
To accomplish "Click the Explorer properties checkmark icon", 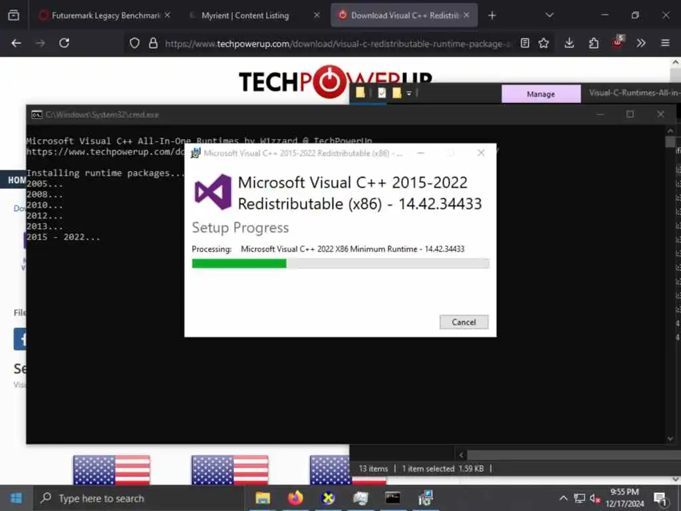I will [381, 92].
